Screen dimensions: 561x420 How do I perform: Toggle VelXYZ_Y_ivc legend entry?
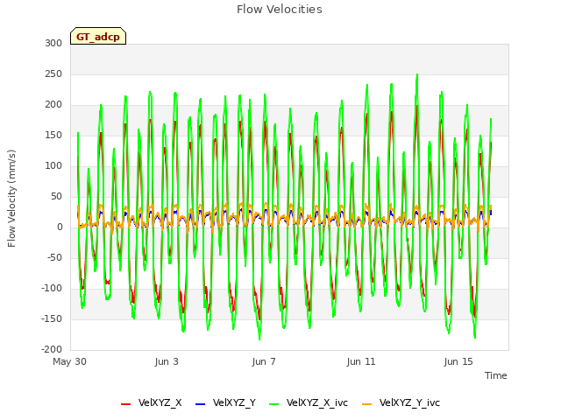(401, 402)
